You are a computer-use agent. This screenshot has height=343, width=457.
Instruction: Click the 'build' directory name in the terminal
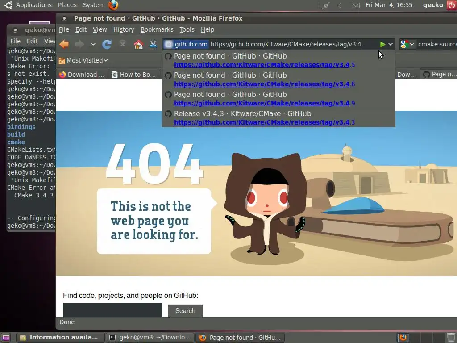coord(16,134)
